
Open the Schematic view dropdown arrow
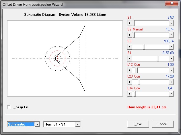(x=37, y=124)
